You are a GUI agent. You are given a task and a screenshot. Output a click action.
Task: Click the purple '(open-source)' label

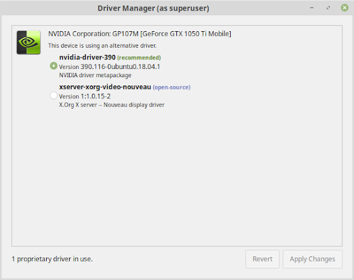pos(172,87)
